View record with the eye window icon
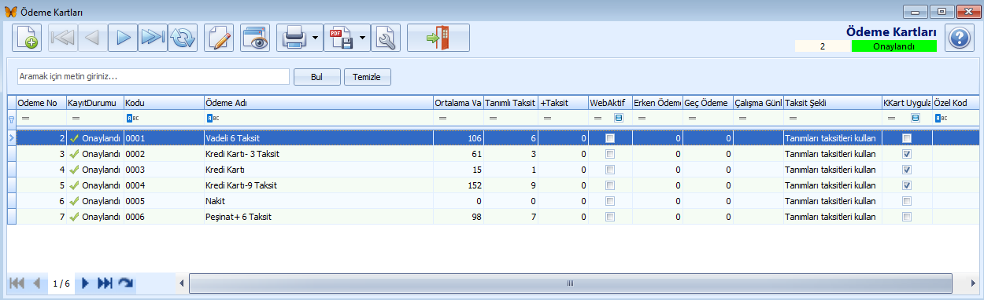Viewport: 984px width, 300px height. pos(255,38)
